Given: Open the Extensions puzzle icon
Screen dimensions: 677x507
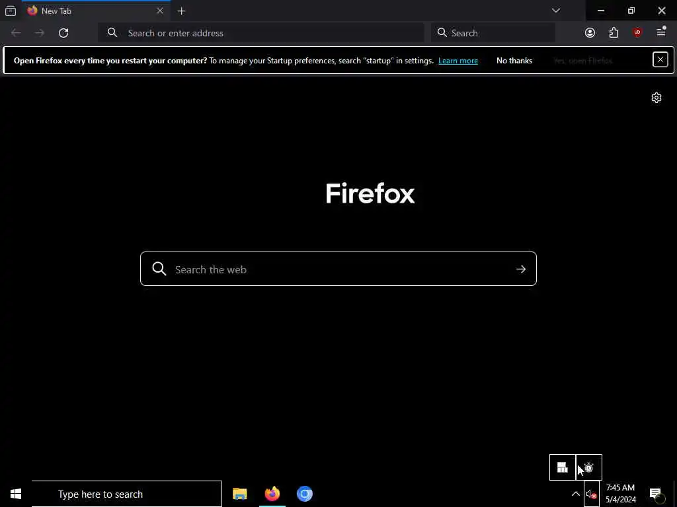Looking at the screenshot, I should click(614, 33).
